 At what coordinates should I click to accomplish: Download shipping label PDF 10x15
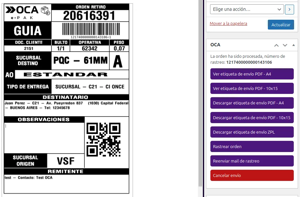252,118
